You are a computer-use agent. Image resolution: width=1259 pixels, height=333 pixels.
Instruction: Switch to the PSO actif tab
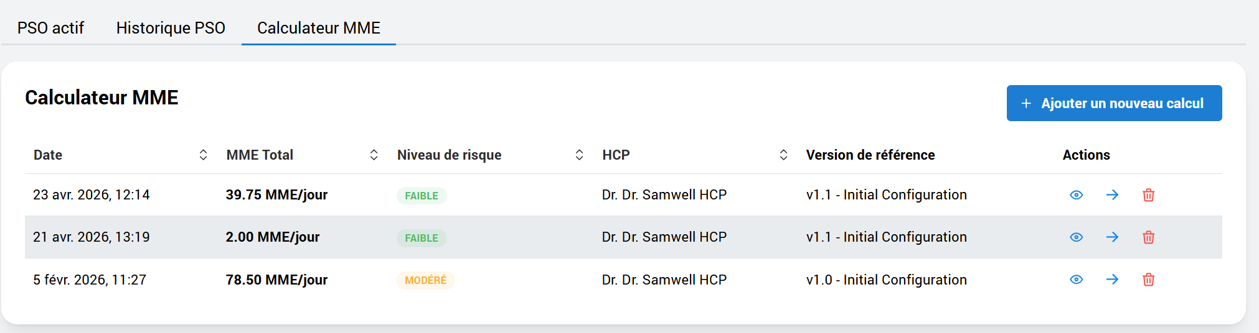[x=50, y=28]
